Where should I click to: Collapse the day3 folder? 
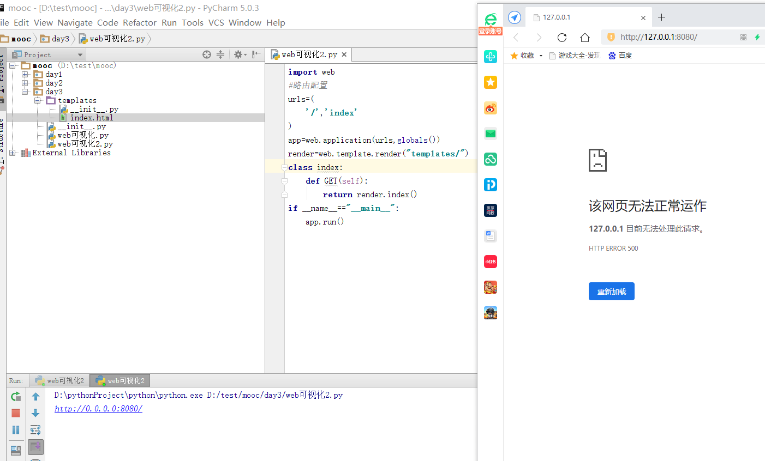click(25, 92)
